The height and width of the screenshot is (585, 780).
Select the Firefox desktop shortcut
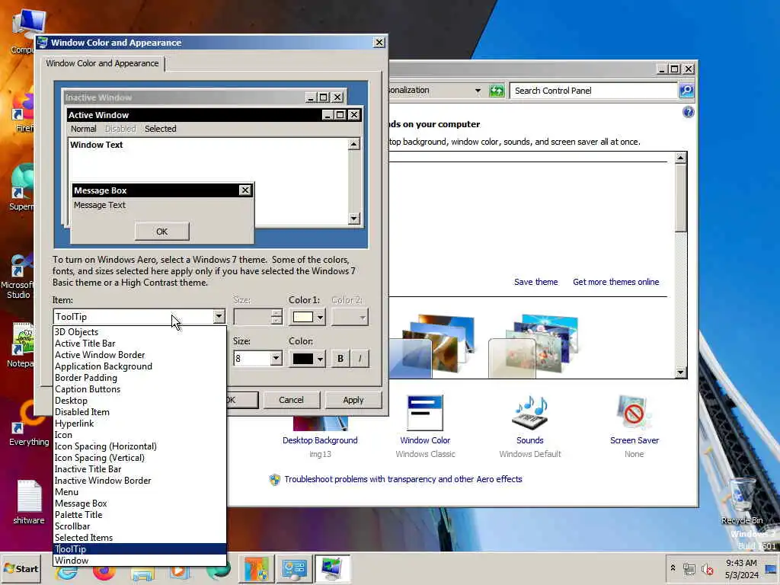point(24,113)
